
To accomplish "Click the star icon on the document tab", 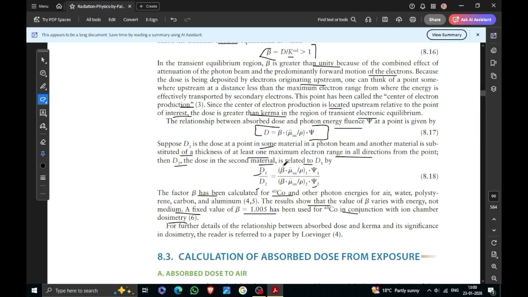I will coord(72,6).
